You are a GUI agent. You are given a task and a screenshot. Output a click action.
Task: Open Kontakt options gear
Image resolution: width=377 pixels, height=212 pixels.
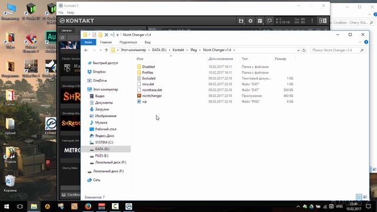(250, 21)
